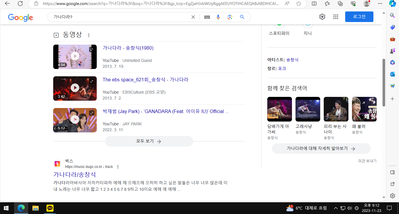Open the 가나다라/송창식 Bugs result
The height and width of the screenshot is (214, 399).
tap(75, 174)
